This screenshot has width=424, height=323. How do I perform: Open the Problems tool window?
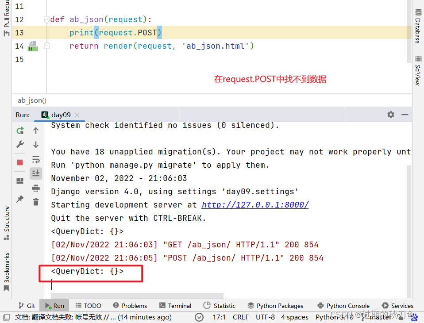tap(130, 306)
